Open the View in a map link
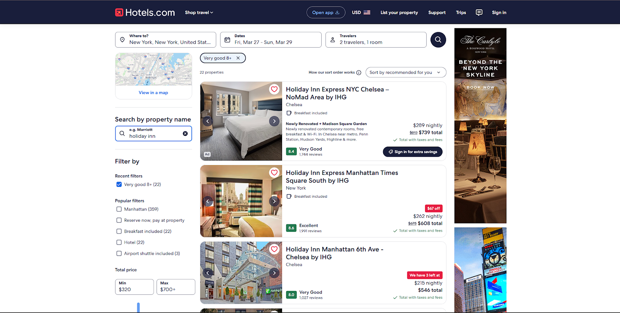Viewport: 620px width, 313px height. point(153,93)
